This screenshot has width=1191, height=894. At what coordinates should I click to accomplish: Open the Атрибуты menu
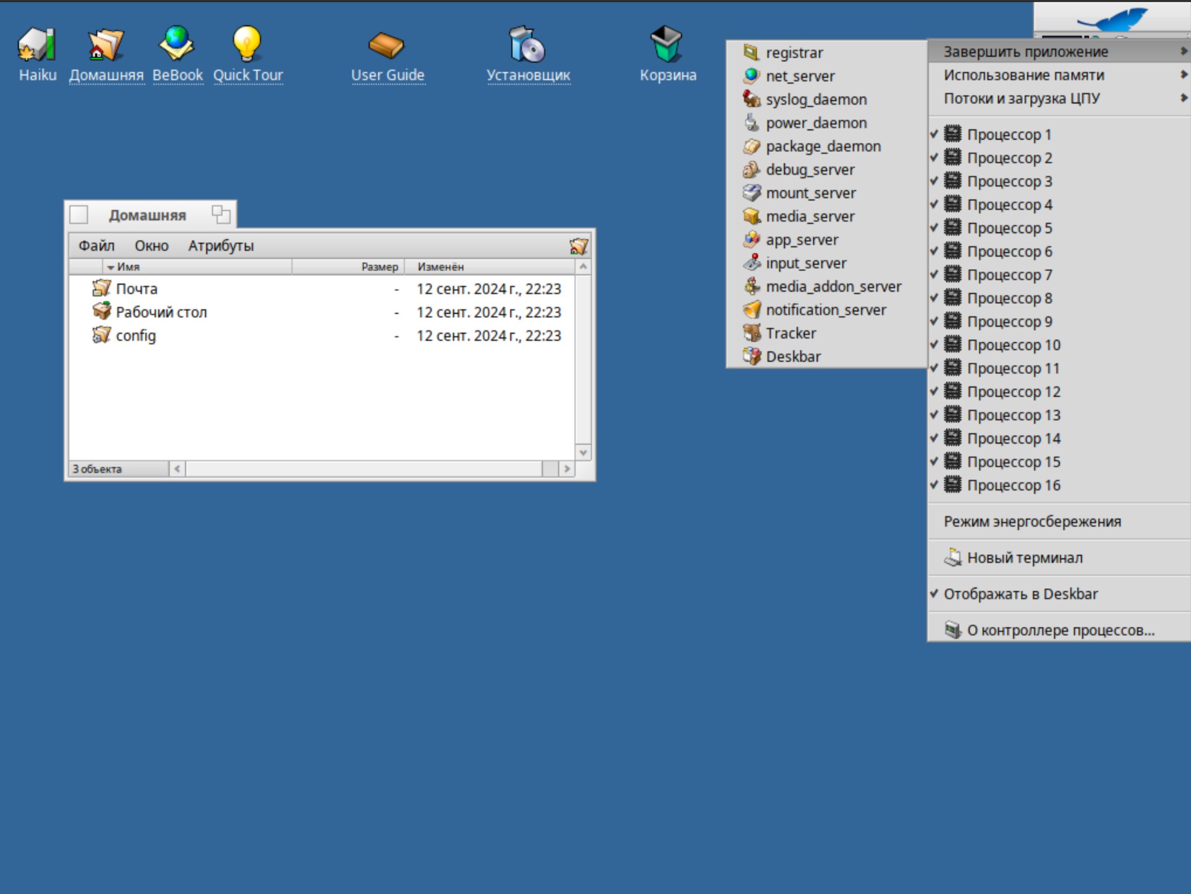(221, 246)
